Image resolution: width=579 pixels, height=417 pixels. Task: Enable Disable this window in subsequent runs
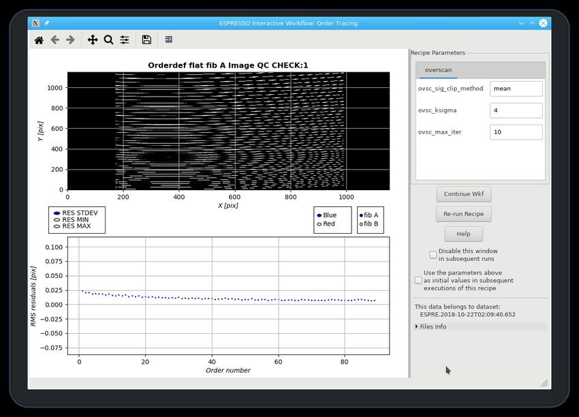tap(433, 255)
